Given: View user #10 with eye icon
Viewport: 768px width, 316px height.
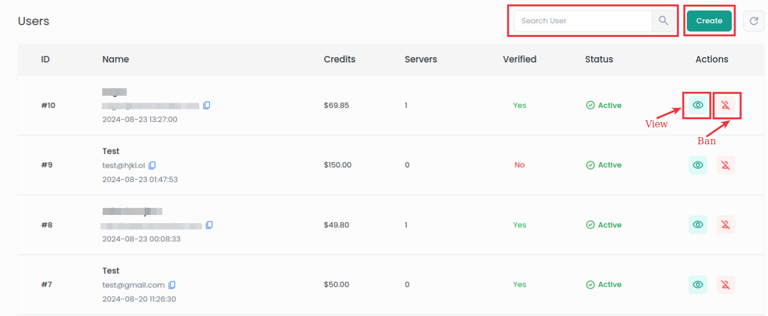Looking at the screenshot, I should 697,106.
